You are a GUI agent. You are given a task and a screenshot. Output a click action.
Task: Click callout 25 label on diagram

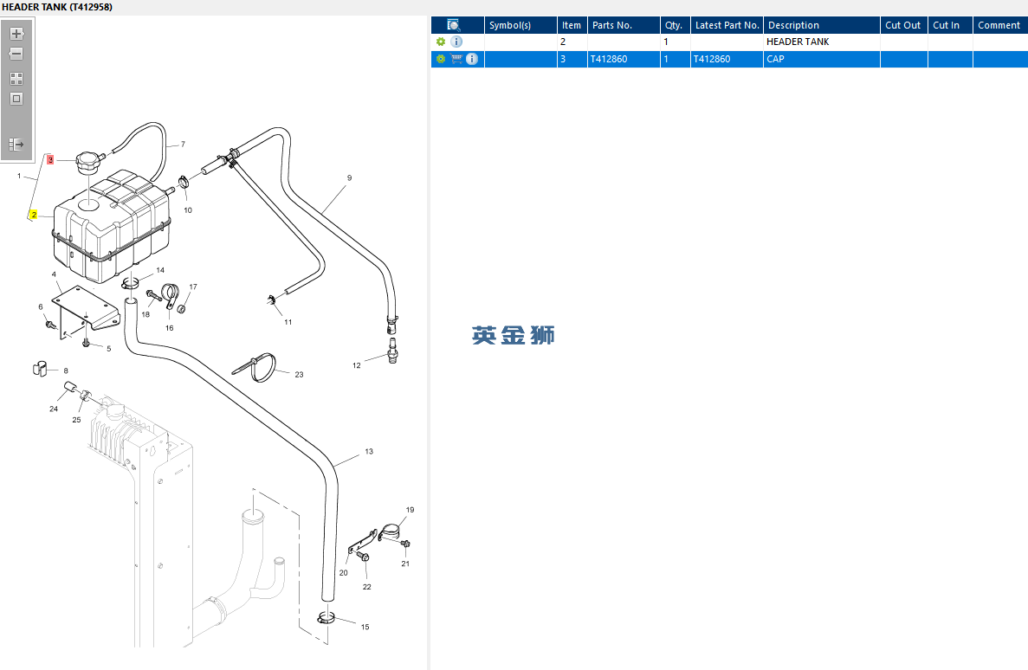77,420
